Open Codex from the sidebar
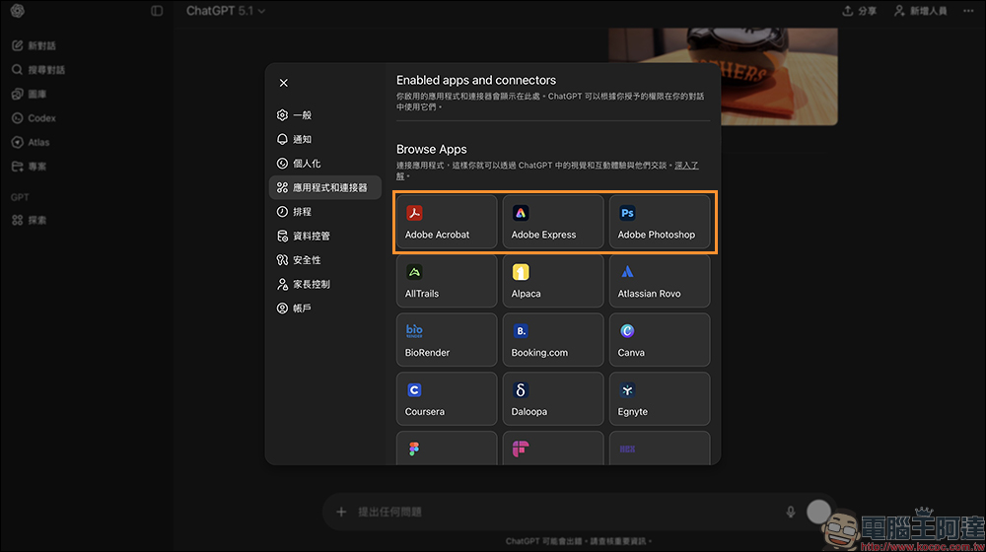Viewport: 986px width, 552px height. coord(35,118)
